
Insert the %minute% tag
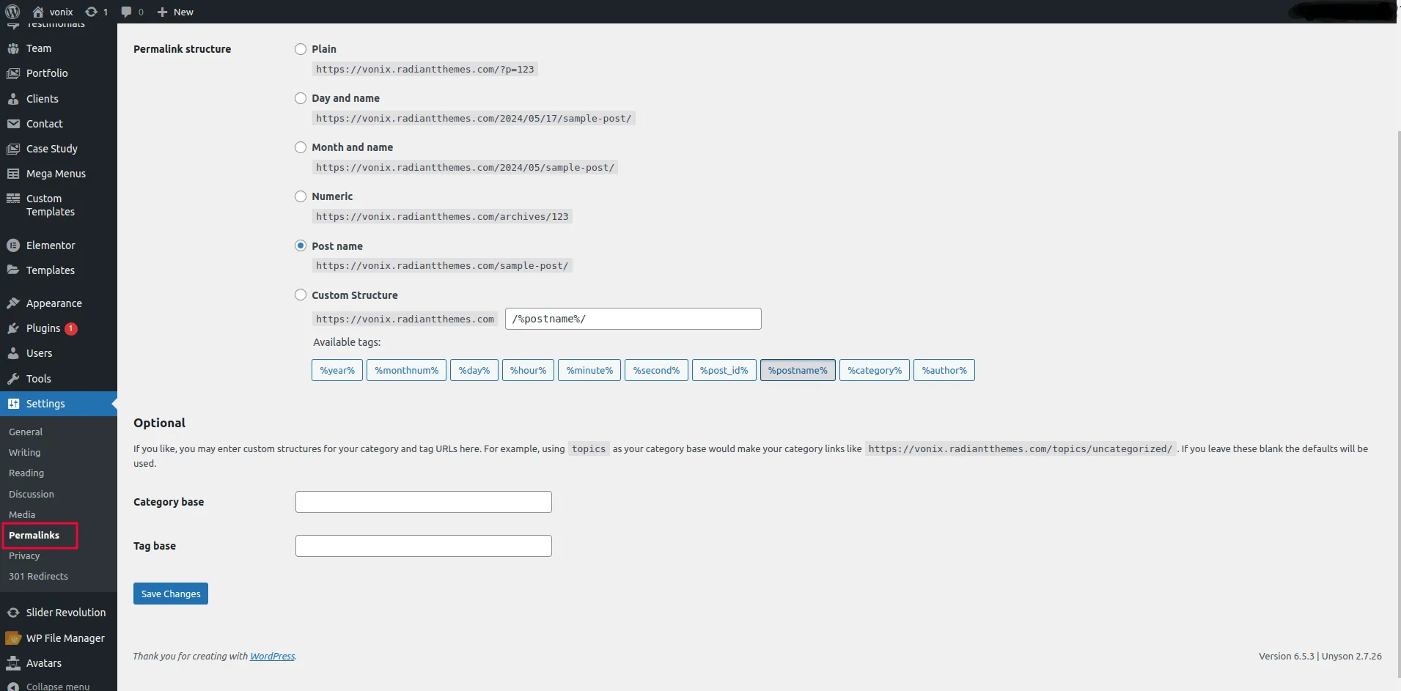pos(589,370)
